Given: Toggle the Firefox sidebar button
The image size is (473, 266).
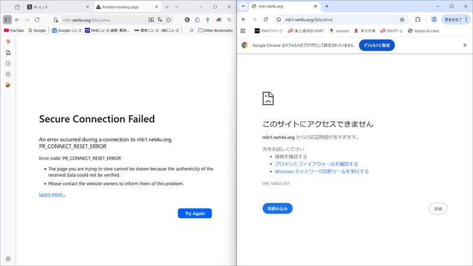Looking at the screenshot, I should click(x=8, y=20).
